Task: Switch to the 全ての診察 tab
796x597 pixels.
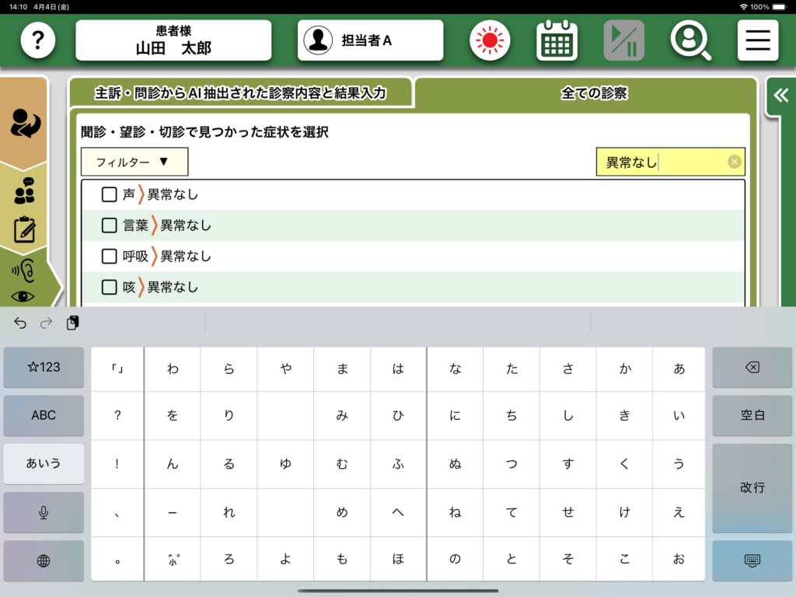Action: tap(593, 94)
